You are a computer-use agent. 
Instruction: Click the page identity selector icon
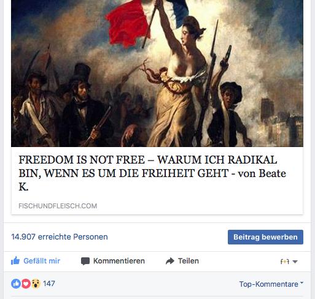tap(284, 262)
